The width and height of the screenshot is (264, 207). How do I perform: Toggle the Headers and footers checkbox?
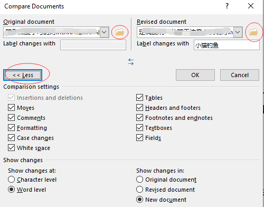click(139, 108)
